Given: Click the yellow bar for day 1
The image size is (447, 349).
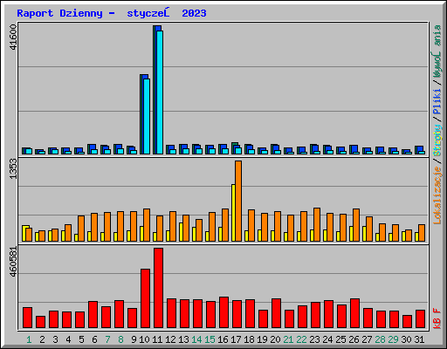Looking at the screenshot, I should tap(24, 233).
